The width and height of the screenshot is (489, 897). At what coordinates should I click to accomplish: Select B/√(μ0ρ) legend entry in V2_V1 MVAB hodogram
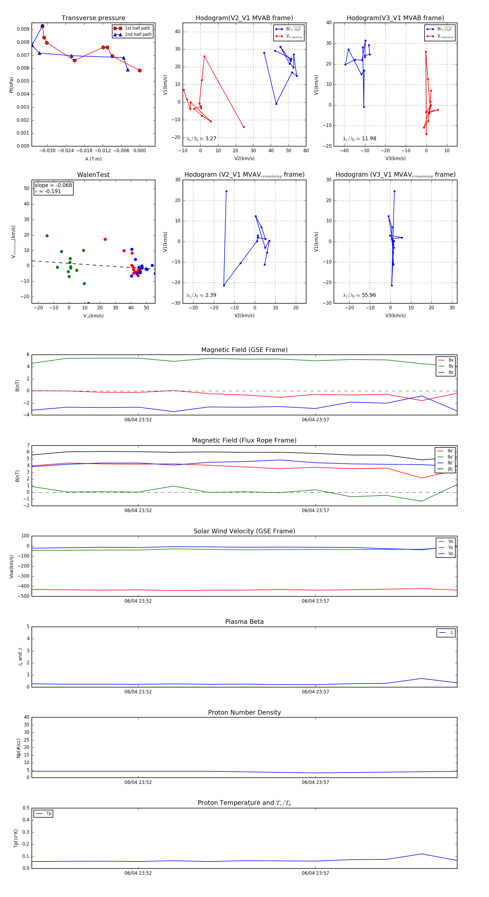[x=289, y=29]
